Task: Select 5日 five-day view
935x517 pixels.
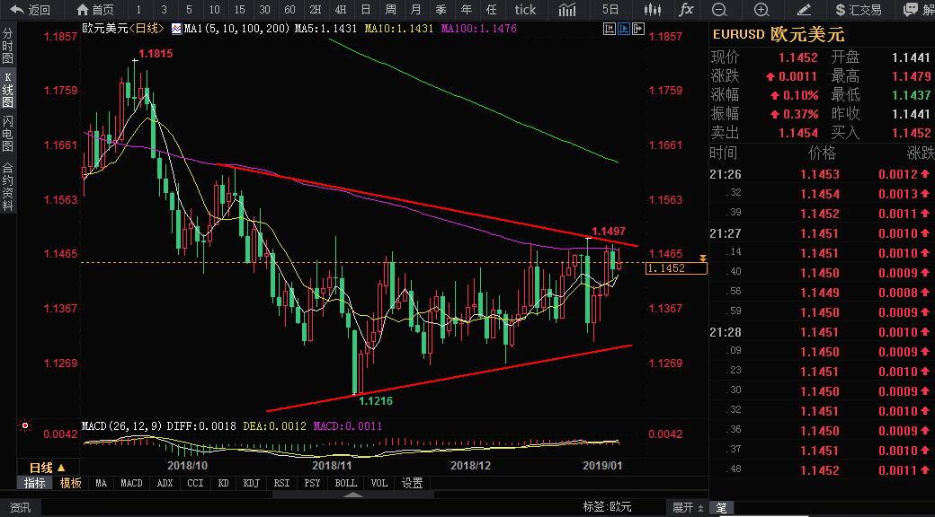Action: [x=610, y=10]
